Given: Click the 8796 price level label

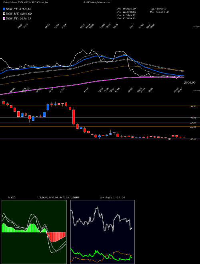Looking at the screenshot, I should coord(193,106).
